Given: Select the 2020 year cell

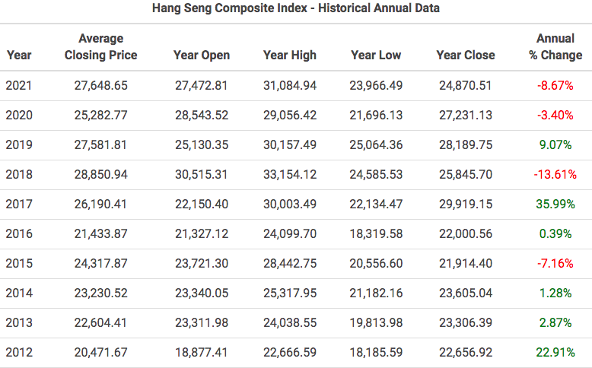Looking at the screenshot, I should point(19,115).
